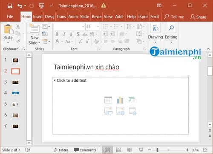This screenshot has width=213, height=154.
Task: Start presentation from beginning icon
Action: tap(41, 6)
